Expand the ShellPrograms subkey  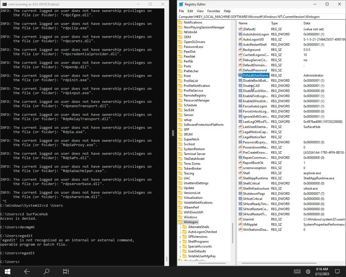[180, 242]
